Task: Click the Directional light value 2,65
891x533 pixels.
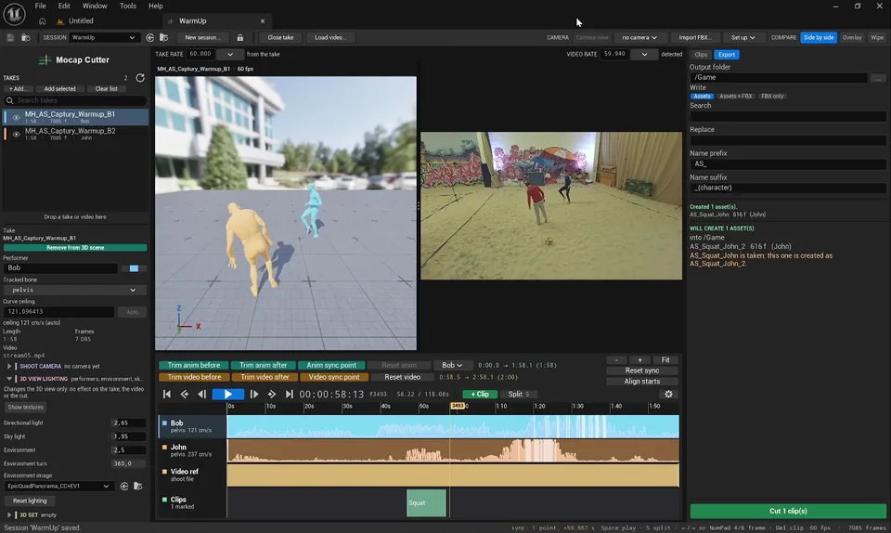Action: pos(127,422)
